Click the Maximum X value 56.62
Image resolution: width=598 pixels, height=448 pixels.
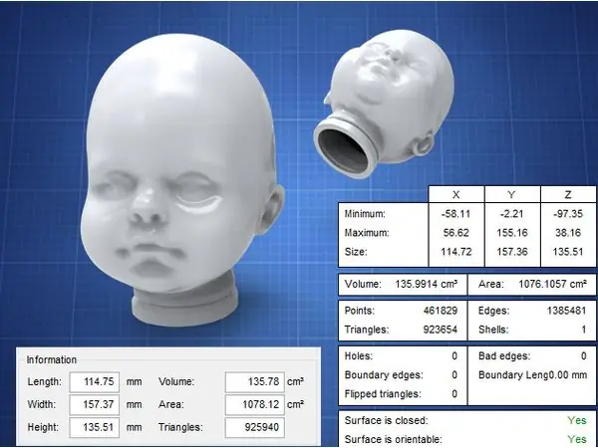(457, 233)
